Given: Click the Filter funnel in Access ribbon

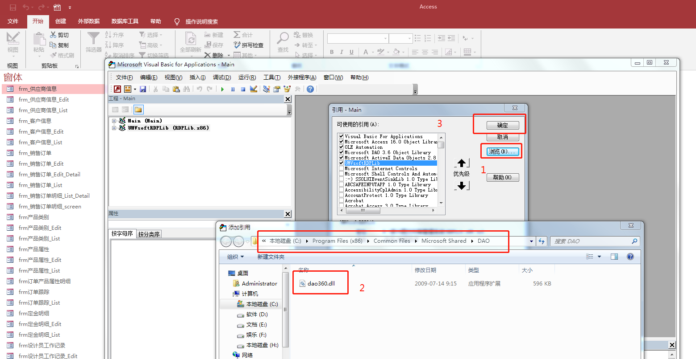Looking at the screenshot, I should click(94, 42).
